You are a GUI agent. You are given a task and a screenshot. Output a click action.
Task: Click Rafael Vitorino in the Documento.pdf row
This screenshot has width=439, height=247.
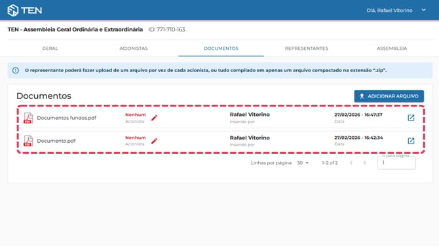[x=250, y=138]
